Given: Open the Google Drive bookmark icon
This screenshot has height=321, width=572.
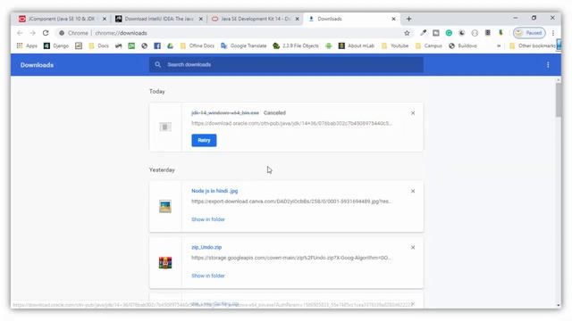Looking at the screenshot, I should (x=170, y=45).
